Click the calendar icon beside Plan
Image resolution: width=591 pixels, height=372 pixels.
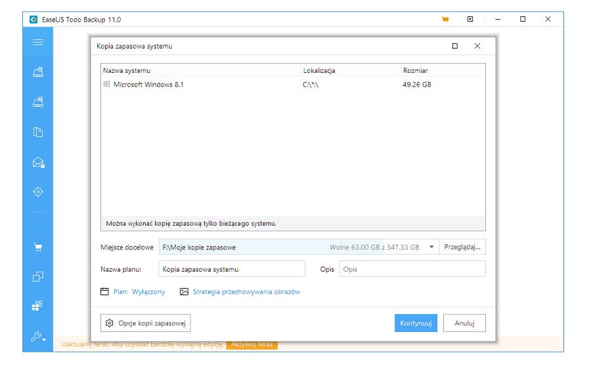[105, 291]
